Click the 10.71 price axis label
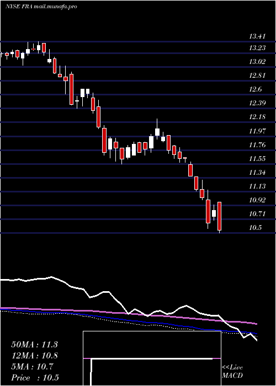The height and width of the screenshot is (386, 276). [257, 214]
